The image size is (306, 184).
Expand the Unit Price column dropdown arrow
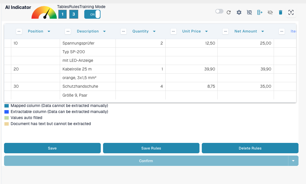[x=206, y=31]
